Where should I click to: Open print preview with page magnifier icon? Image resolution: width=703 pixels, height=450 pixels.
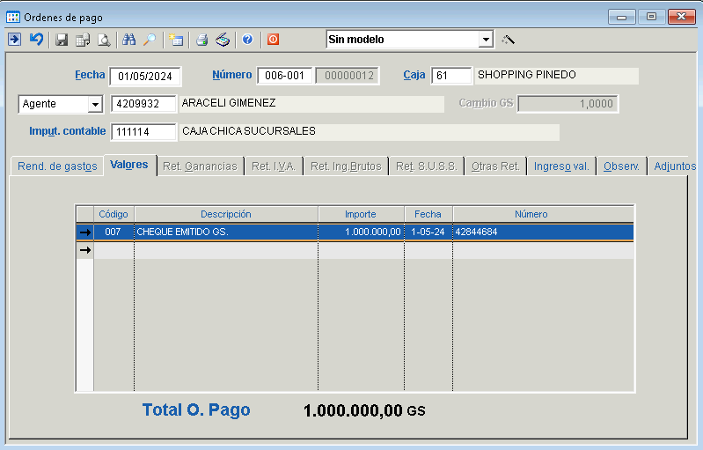tap(104, 40)
